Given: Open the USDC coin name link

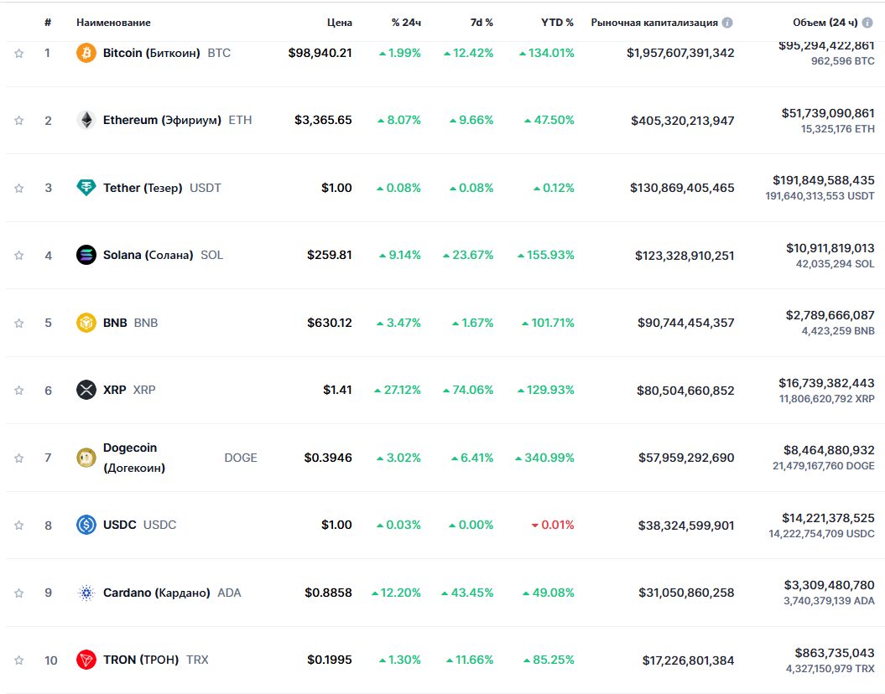Looking at the screenshot, I should tap(119, 525).
